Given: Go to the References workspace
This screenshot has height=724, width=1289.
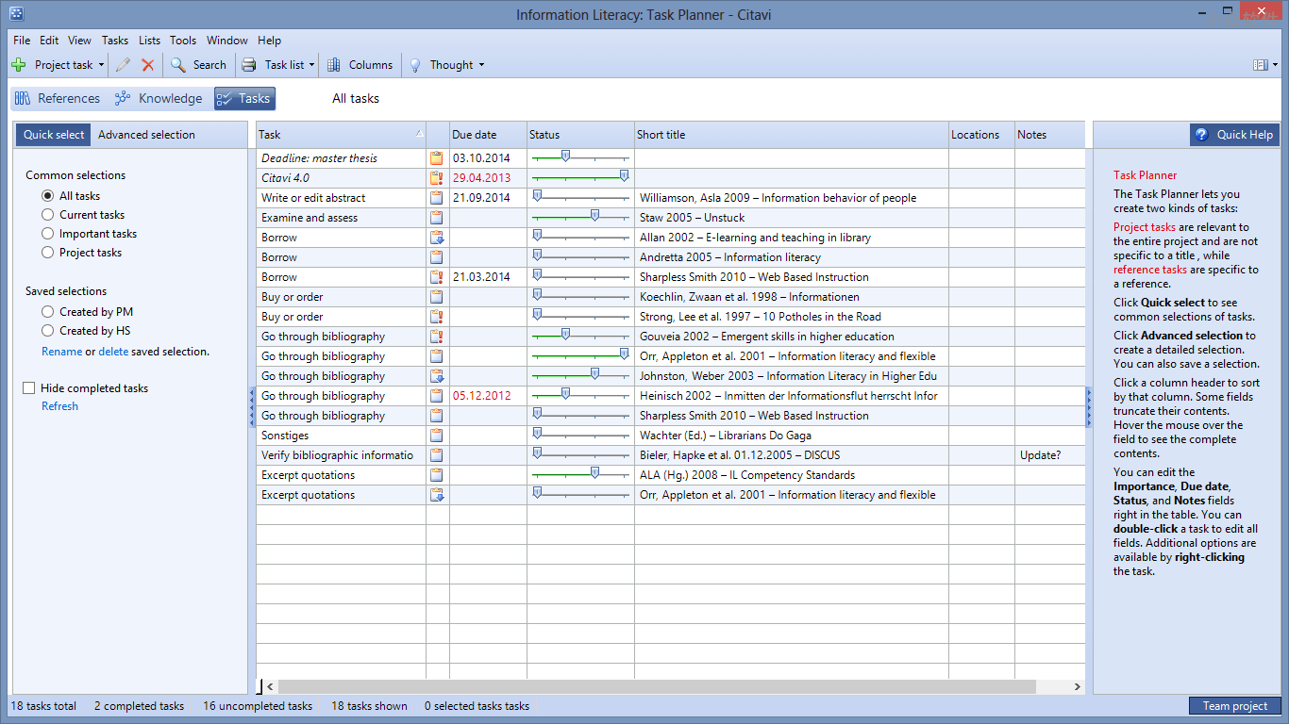Looking at the screenshot, I should pyautogui.click(x=58, y=99).
